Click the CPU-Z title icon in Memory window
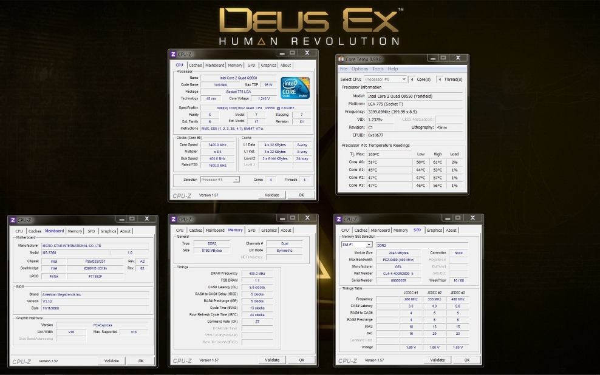 click(173, 220)
